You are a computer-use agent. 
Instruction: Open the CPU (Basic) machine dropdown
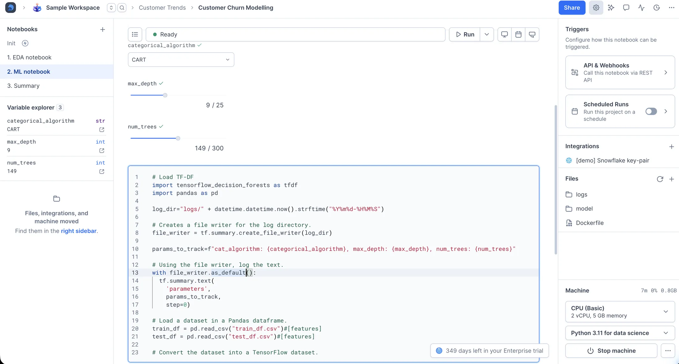[620, 312]
